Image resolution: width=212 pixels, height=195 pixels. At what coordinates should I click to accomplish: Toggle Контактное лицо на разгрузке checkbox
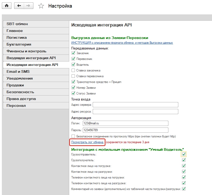(184, 171)
